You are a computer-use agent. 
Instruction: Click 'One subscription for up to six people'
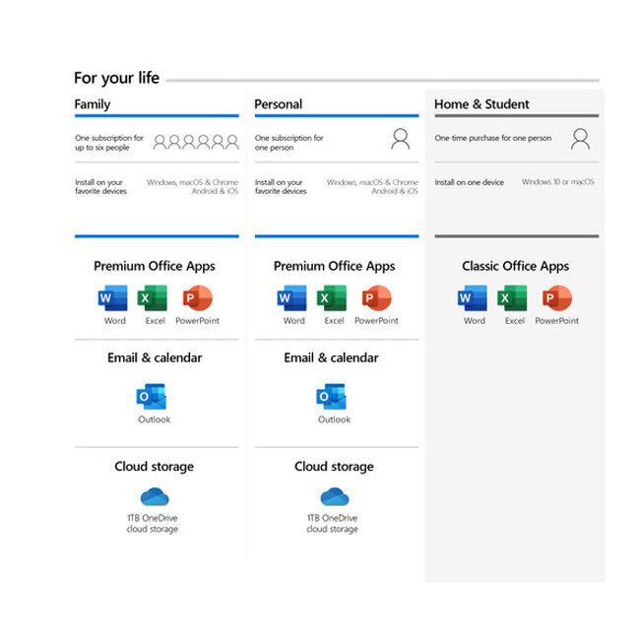109,143
